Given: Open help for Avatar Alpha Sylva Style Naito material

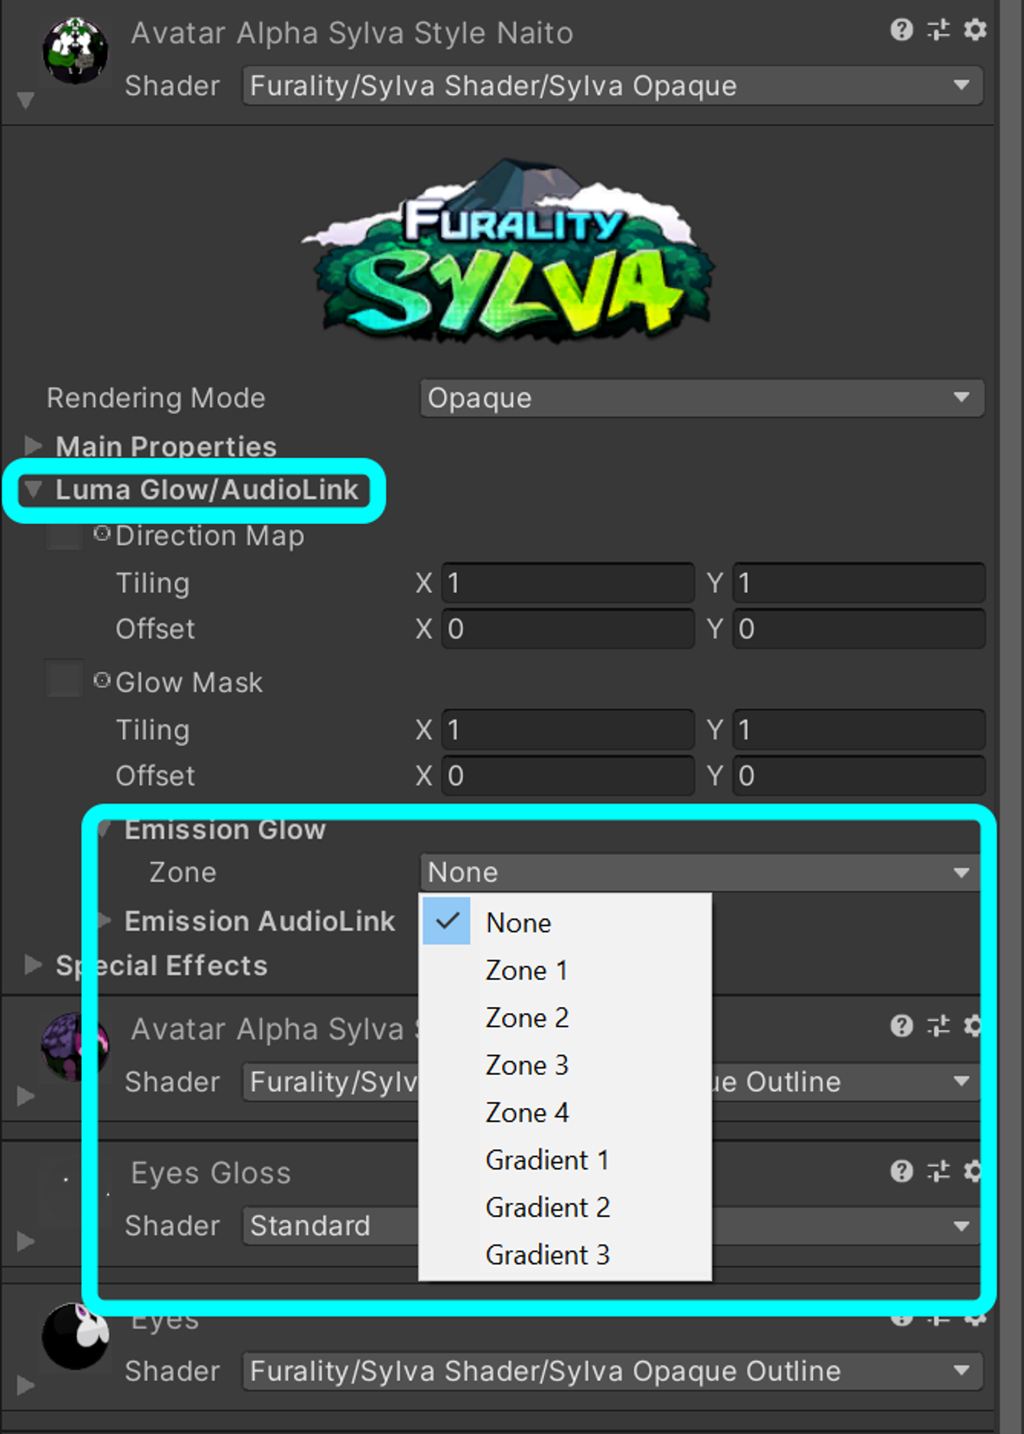Looking at the screenshot, I should coord(902,30).
